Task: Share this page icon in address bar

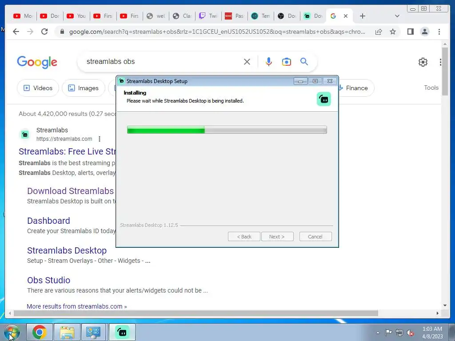Action: click(x=379, y=32)
